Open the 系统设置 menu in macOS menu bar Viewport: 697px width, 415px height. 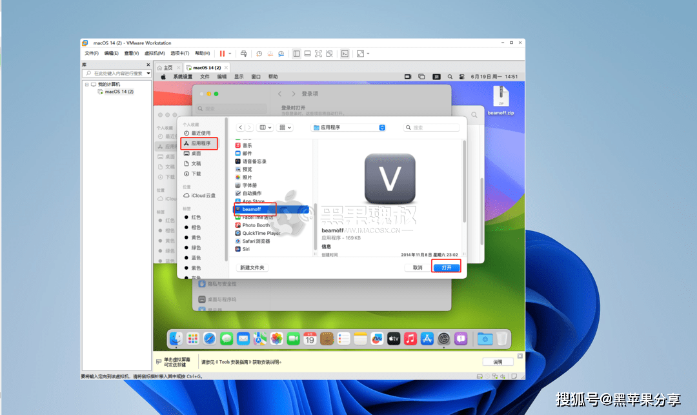pyautogui.click(x=183, y=77)
